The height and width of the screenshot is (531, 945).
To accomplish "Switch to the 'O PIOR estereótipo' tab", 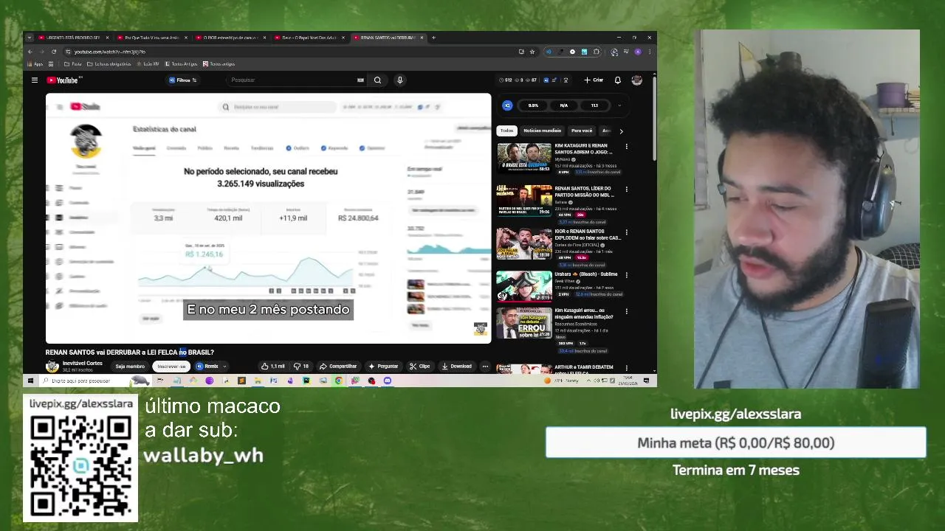I will tap(231, 38).
